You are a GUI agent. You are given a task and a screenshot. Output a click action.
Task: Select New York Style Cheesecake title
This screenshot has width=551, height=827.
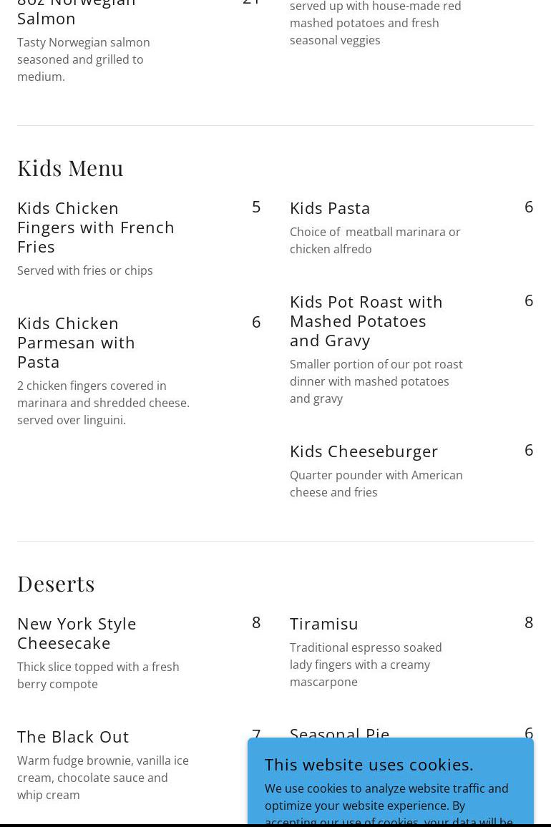pos(77,632)
